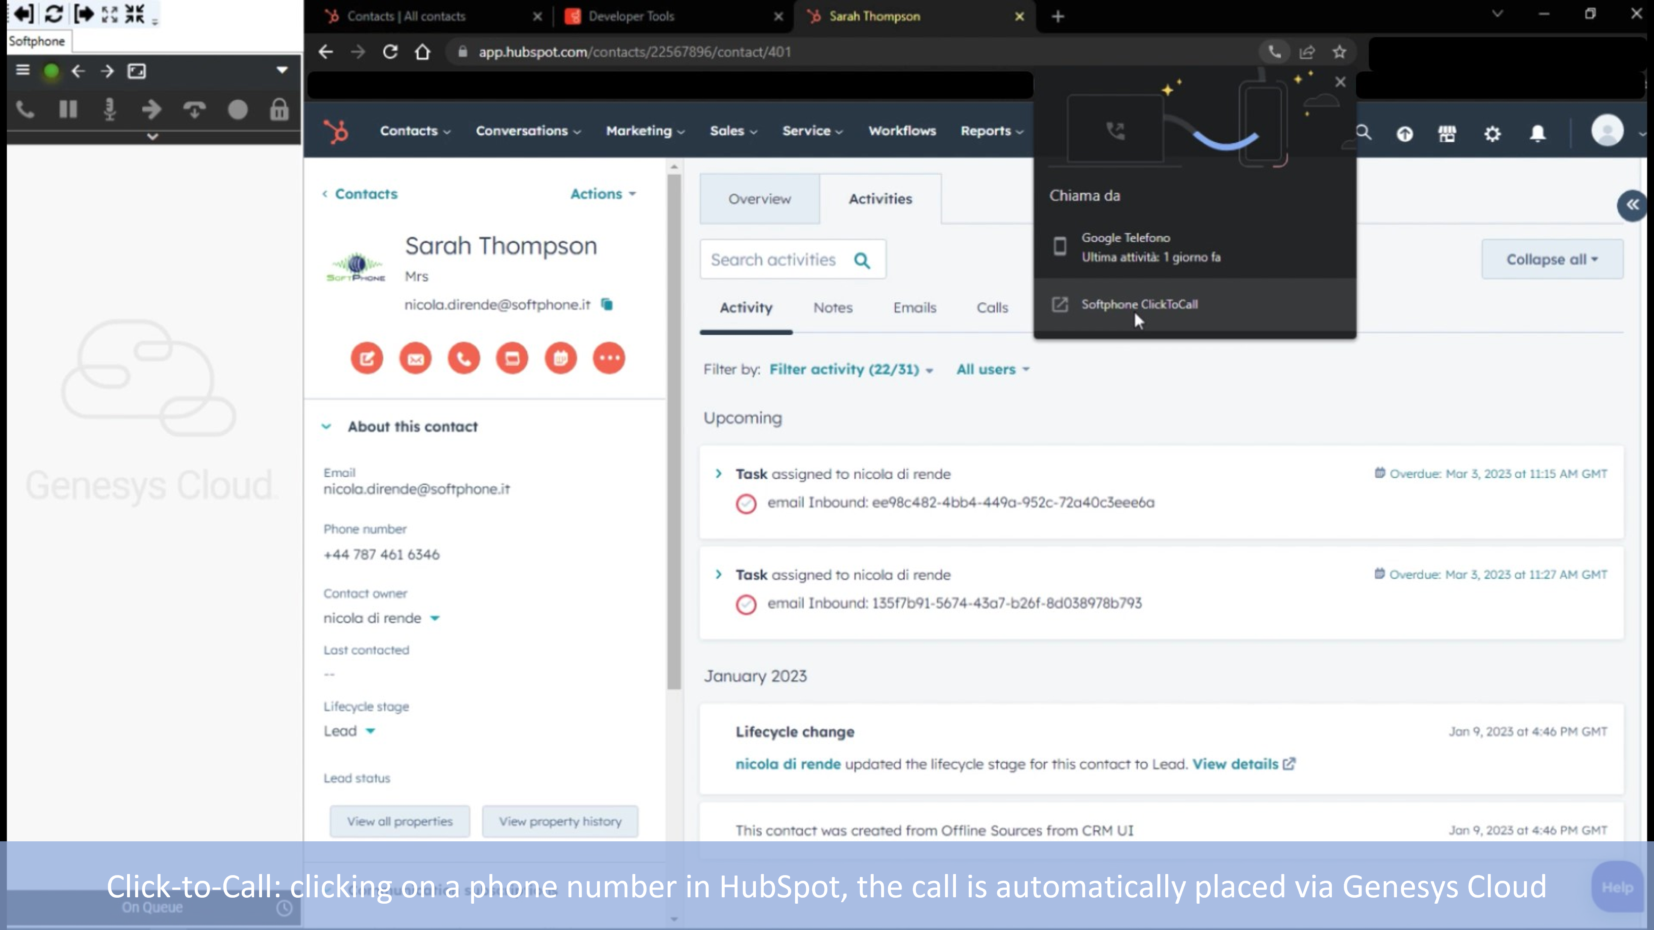Expand the Collapse all dropdown button
Image resolution: width=1654 pixels, height=930 pixels.
coord(1551,259)
